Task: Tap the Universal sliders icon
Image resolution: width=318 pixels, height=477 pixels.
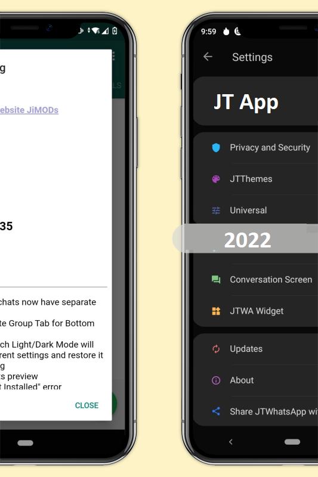Action: 216,210
